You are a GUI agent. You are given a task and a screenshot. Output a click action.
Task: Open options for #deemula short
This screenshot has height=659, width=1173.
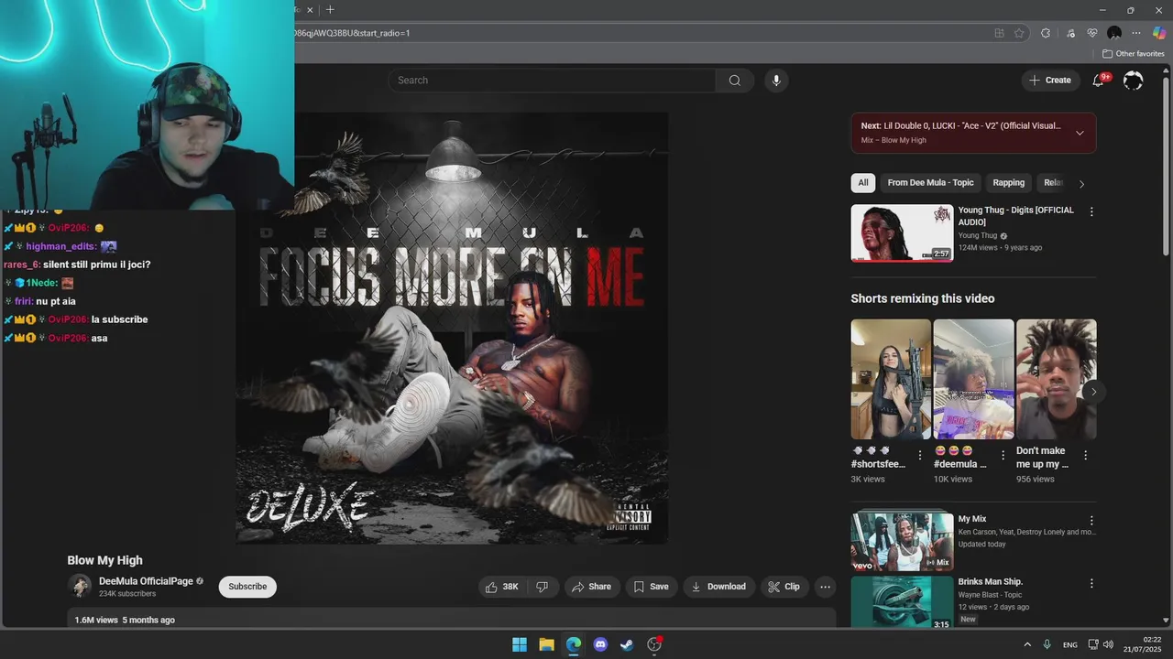pos(1003,455)
